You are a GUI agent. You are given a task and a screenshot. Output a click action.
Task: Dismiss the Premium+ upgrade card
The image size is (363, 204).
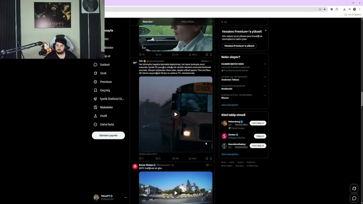coord(266,30)
